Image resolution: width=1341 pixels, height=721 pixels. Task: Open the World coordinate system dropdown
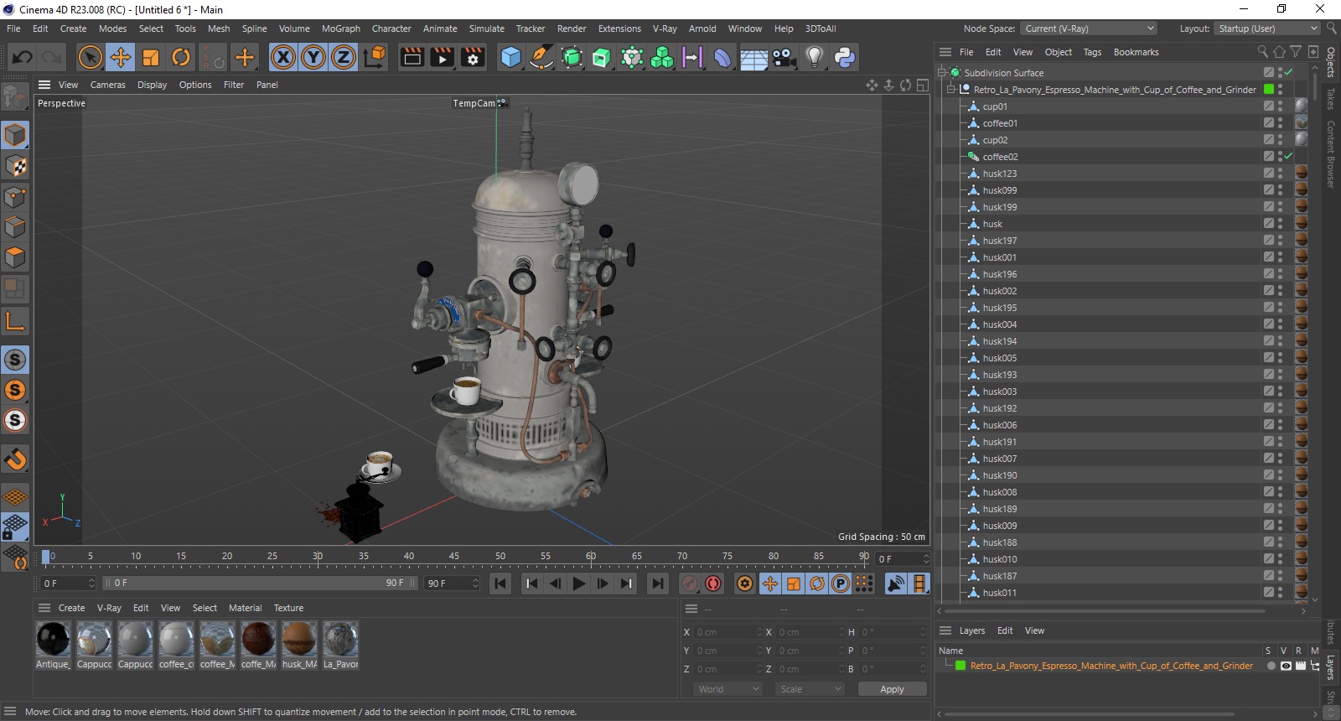727,689
